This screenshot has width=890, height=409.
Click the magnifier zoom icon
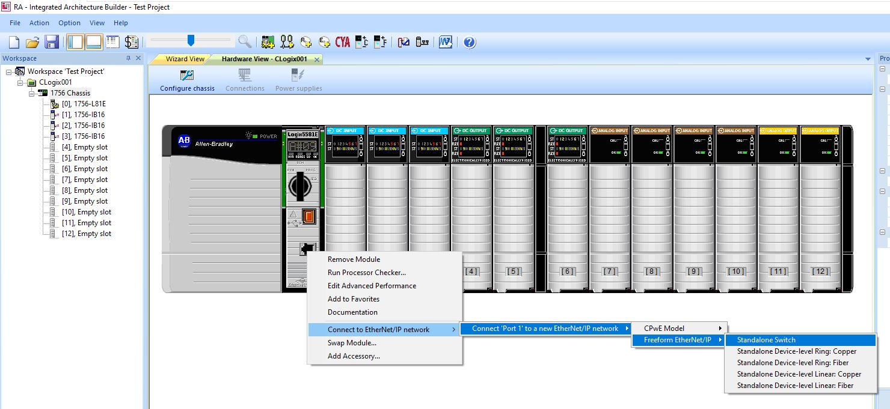pyautogui.click(x=244, y=41)
